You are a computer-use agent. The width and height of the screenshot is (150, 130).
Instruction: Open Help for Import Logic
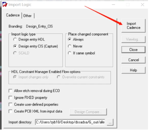[x=133, y=70]
